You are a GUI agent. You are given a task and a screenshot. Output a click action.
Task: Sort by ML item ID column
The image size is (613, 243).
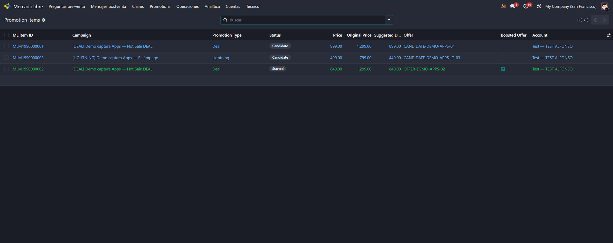click(23, 35)
